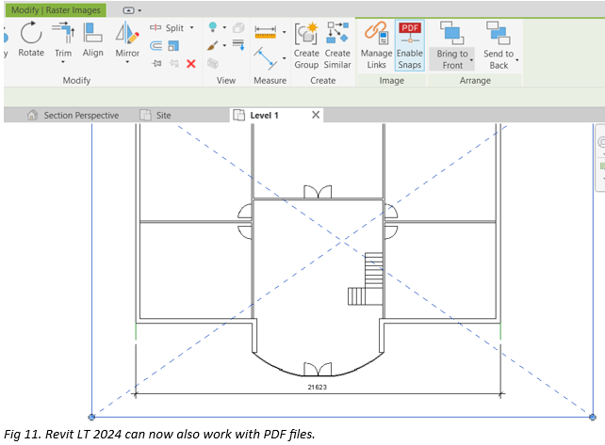Click the bottom-left image corner grip
The image size is (605, 445).
pyautogui.click(x=91, y=417)
